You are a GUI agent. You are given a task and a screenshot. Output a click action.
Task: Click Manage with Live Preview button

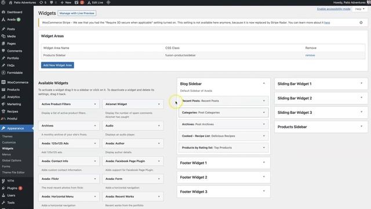[x=77, y=13]
